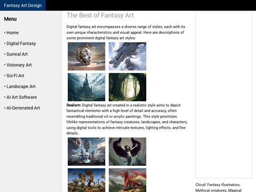Open the metallic sculpted head artwork thumbnail
Image resolution: width=256 pixels, height=192 pixels.
(x=86, y=57)
